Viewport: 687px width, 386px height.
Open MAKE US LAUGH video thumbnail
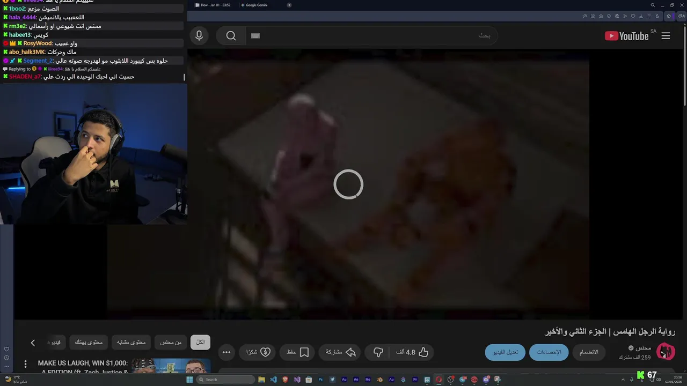[x=171, y=366]
